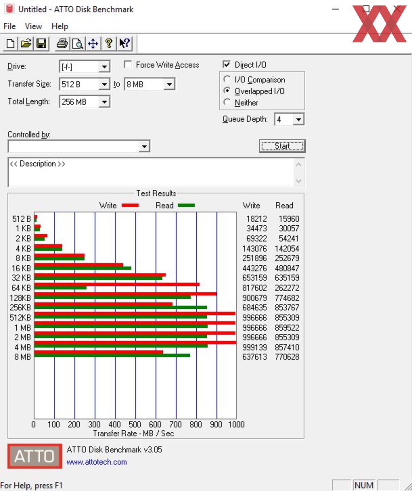Select the I/O Comparison radio button
412x491 pixels.
click(227, 79)
